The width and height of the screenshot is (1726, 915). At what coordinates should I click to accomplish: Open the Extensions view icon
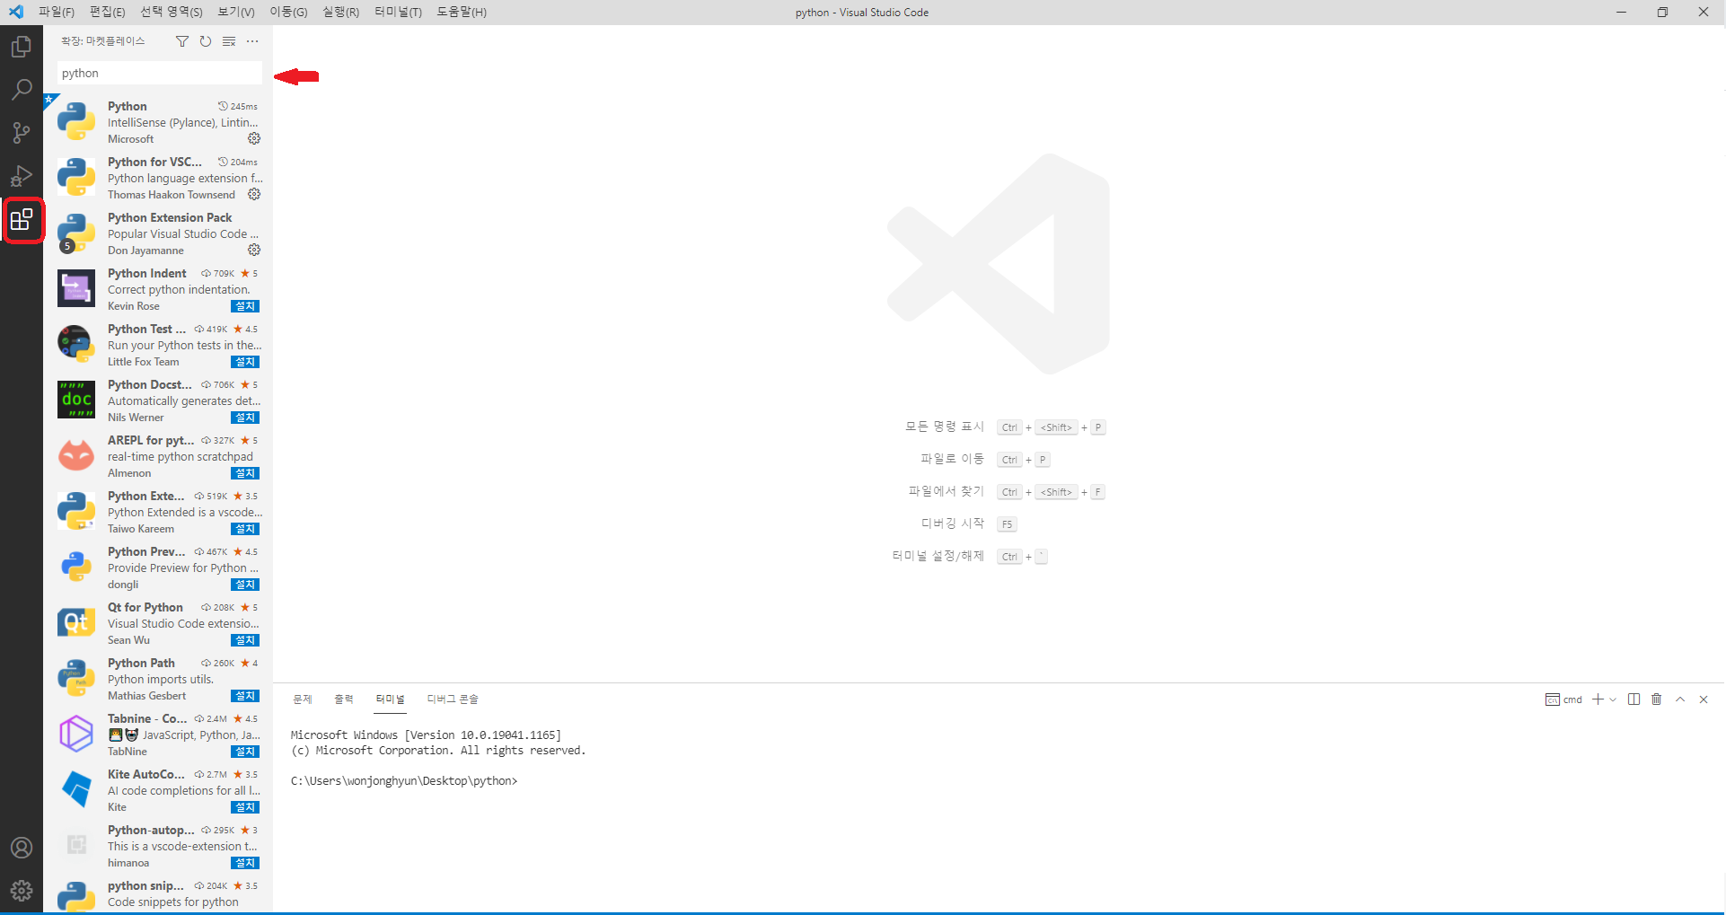[x=22, y=220]
